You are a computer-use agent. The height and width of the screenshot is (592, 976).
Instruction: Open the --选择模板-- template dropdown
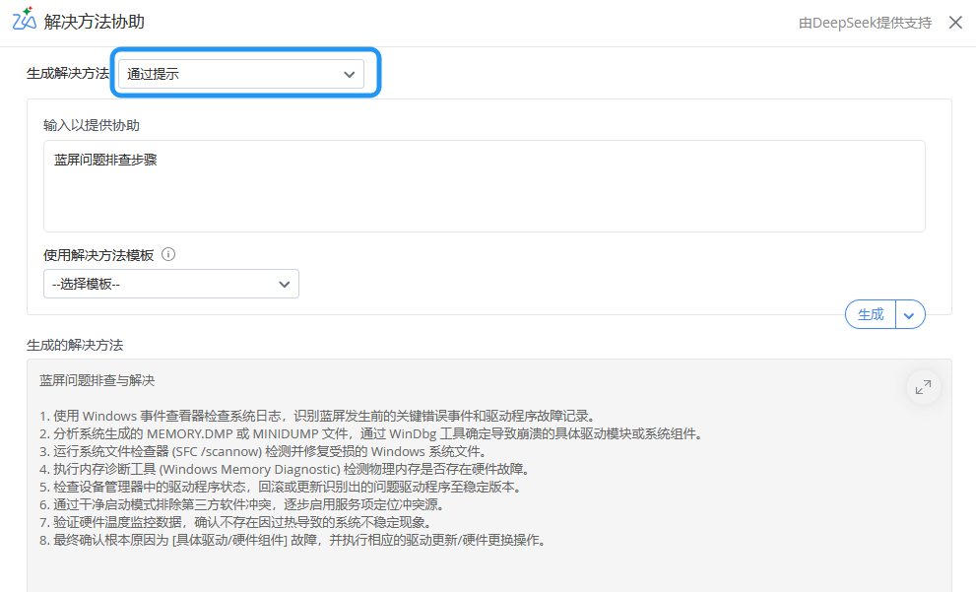[170, 284]
